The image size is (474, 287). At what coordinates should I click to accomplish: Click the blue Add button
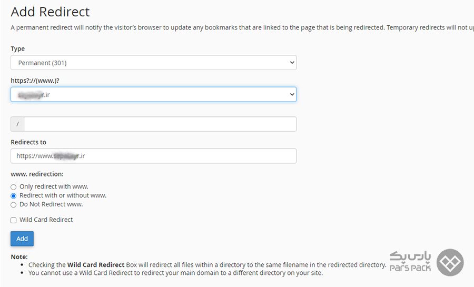(x=22, y=239)
